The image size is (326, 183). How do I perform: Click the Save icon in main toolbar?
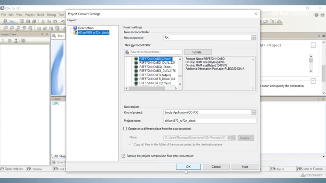pos(28,21)
